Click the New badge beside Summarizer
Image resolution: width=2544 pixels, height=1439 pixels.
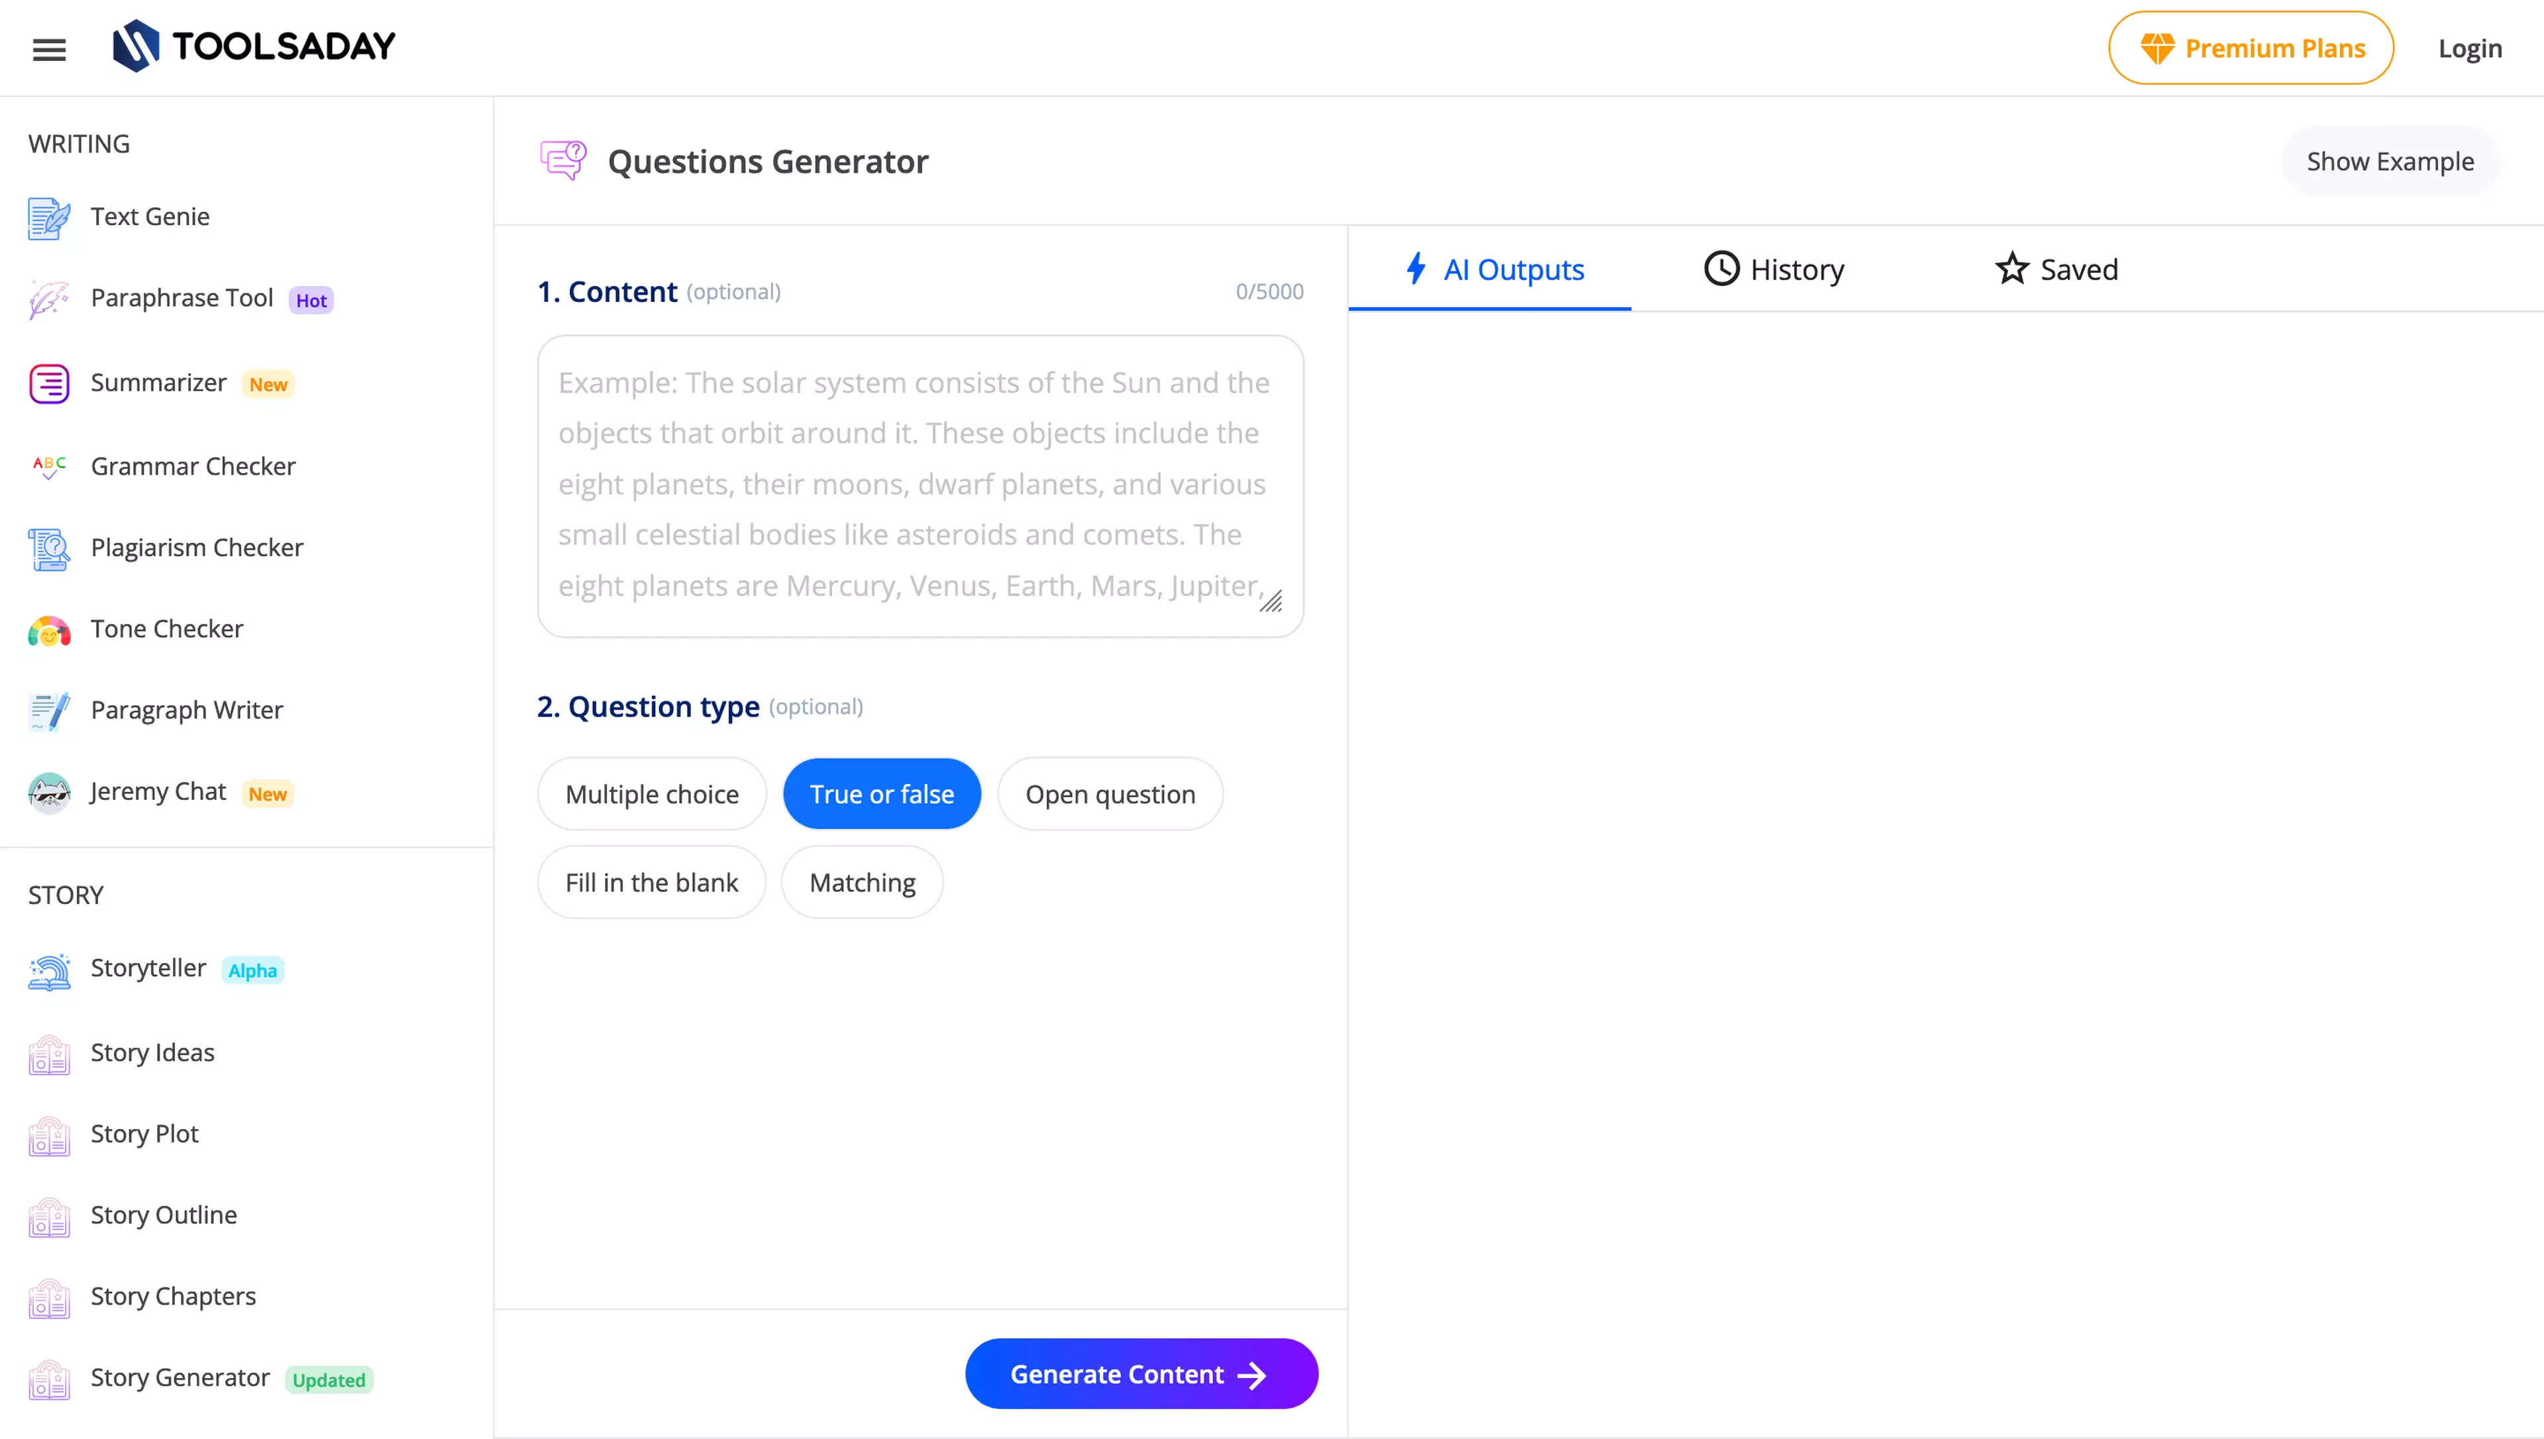(x=268, y=385)
